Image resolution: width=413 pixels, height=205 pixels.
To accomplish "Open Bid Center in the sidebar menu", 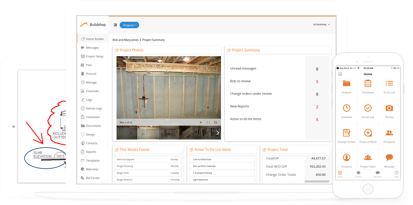I will pyautogui.click(x=92, y=178).
